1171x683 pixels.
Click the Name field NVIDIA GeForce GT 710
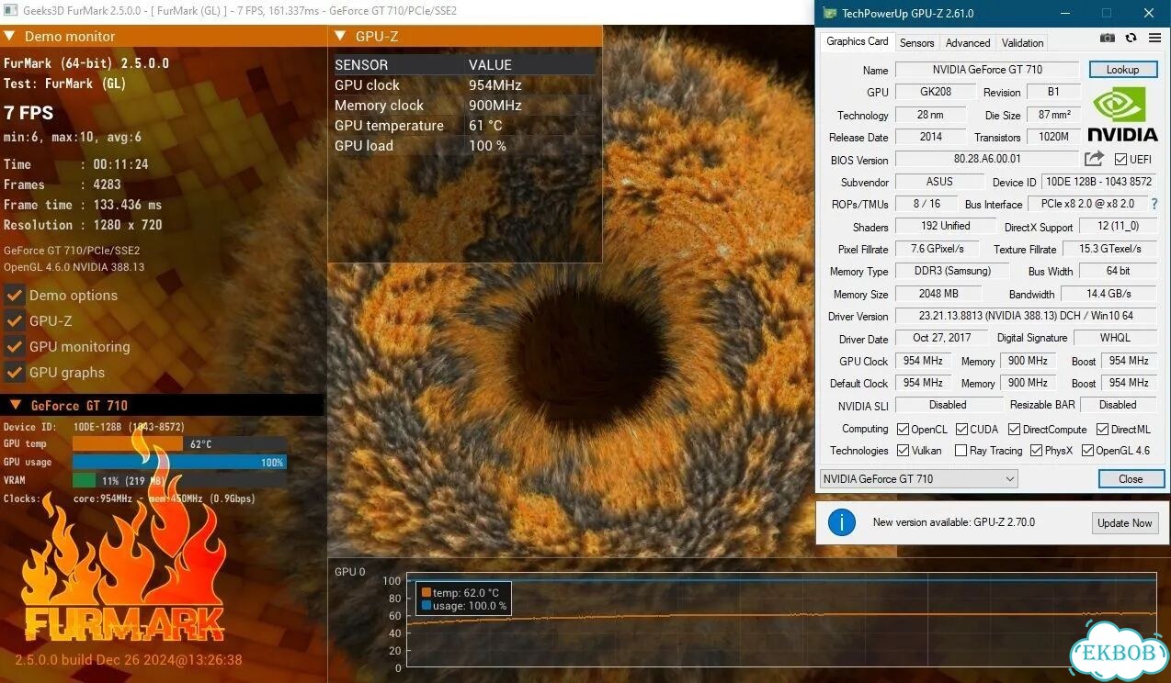(x=987, y=70)
